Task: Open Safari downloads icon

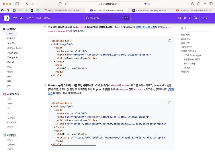Action: coord(193,4)
